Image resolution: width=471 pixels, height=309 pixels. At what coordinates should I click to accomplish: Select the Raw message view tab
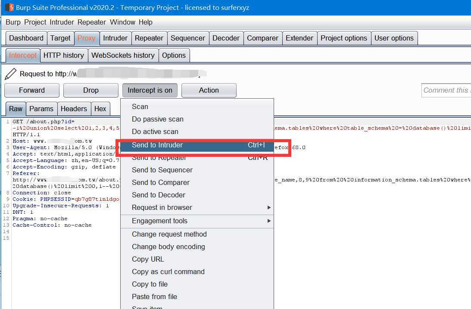click(x=16, y=109)
